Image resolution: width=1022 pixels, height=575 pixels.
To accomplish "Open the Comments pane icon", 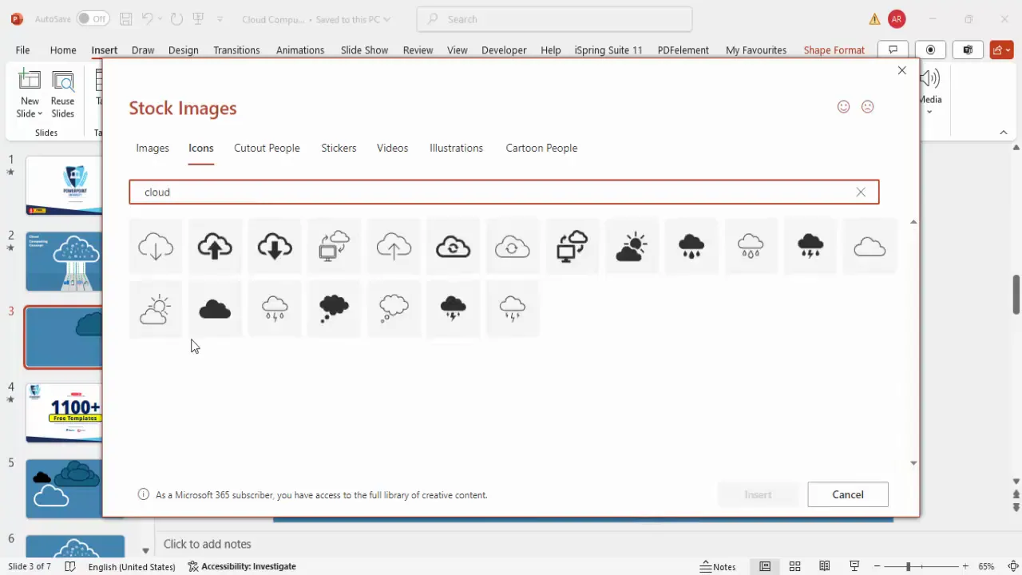I will 893,50.
